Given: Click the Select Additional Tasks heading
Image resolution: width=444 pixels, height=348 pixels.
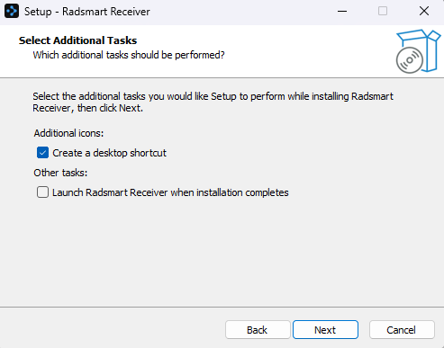Looking at the screenshot, I should (77, 40).
